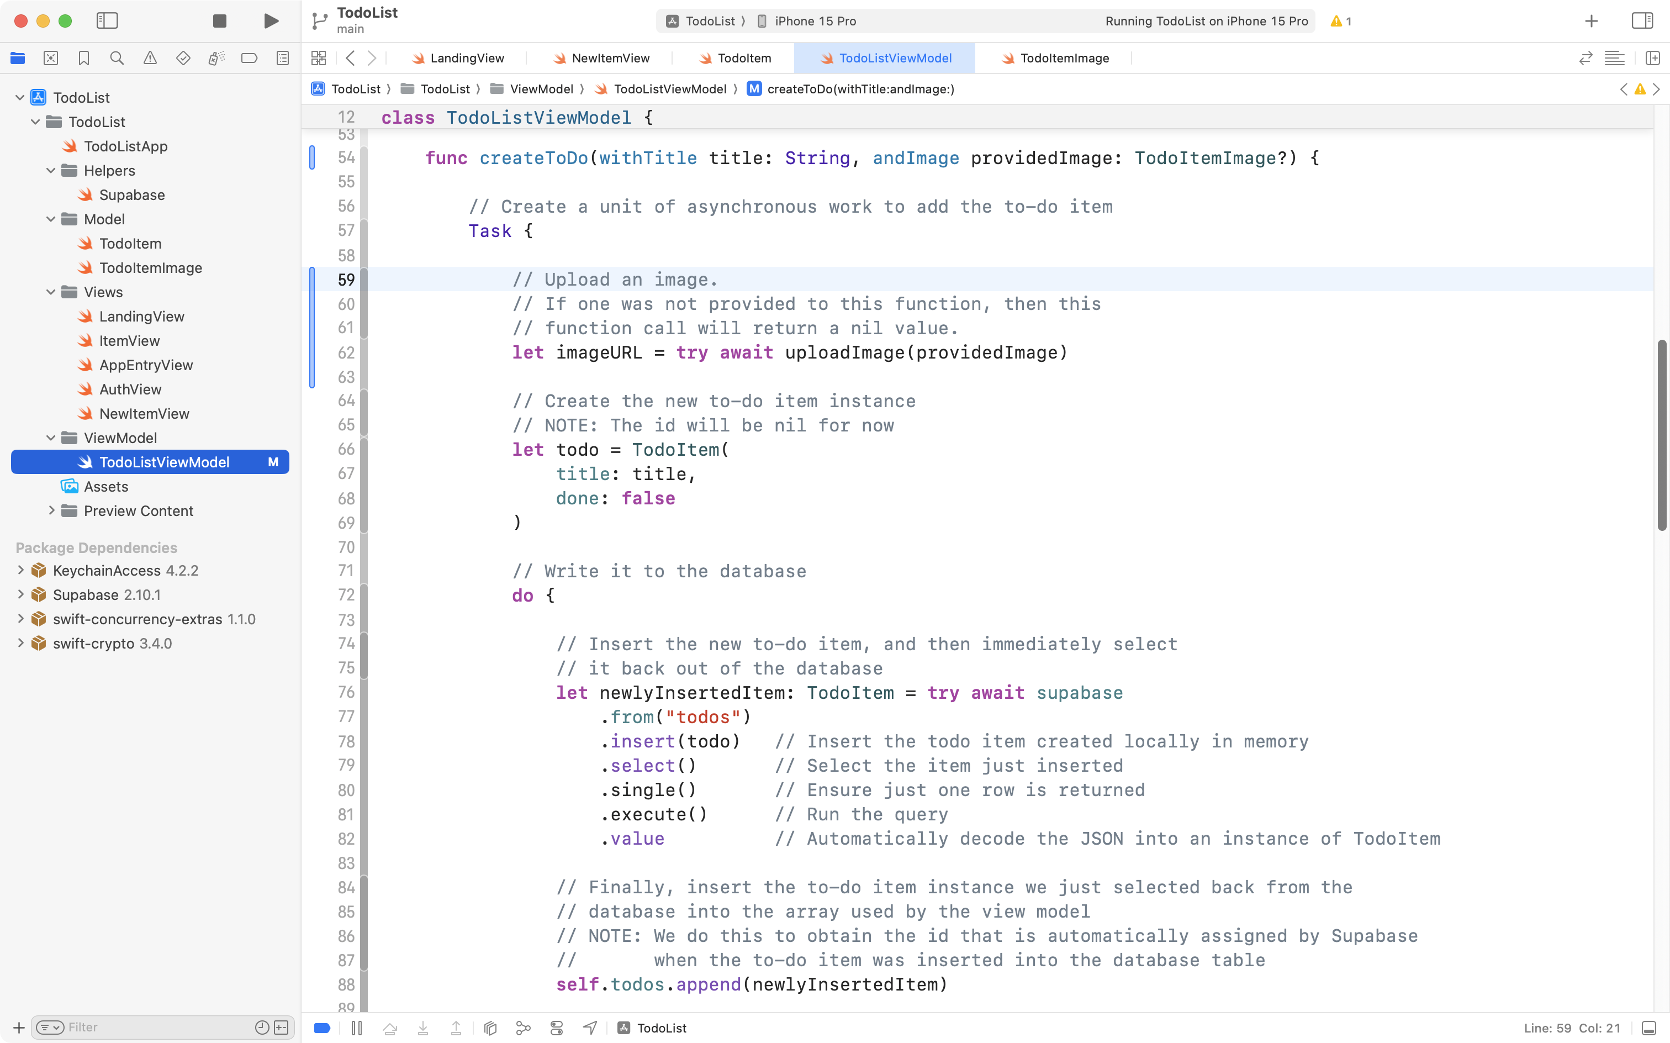Click createToDo(withTitle:andImage:) in jump bar
This screenshot has width=1670, height=1043.
pyautogui.click(x=861, y=89)
